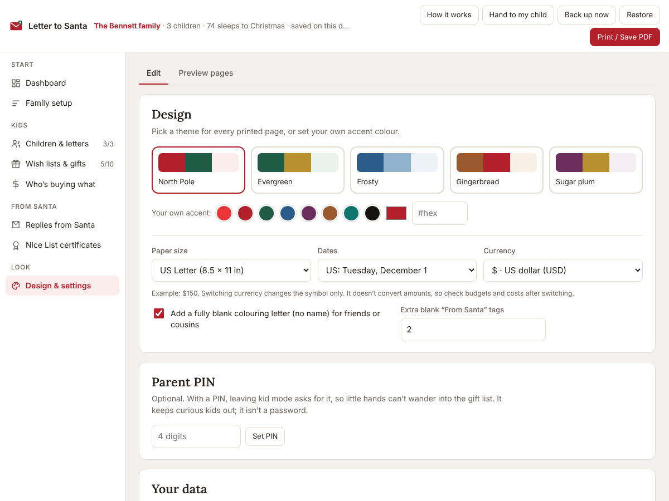The image size is (669, 501).
Task: Choose the Frosty theme card
Action: pos(397,170)
